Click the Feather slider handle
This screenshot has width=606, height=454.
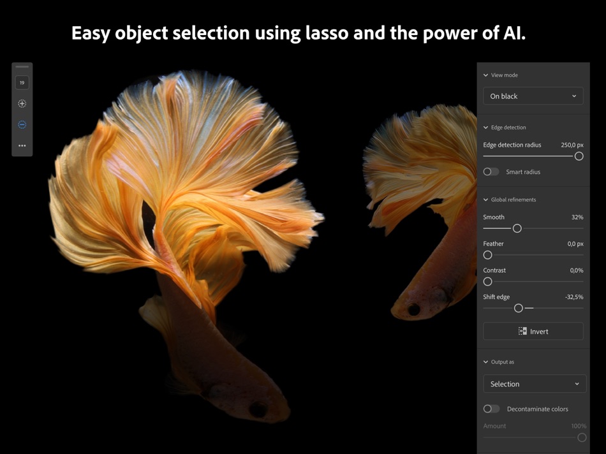point(488,255)
